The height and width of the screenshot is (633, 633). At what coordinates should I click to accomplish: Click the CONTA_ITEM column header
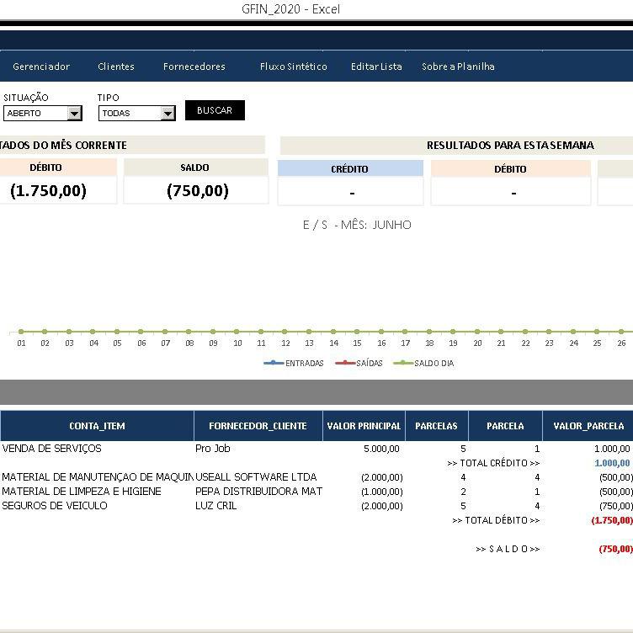(x=97, y=426)
